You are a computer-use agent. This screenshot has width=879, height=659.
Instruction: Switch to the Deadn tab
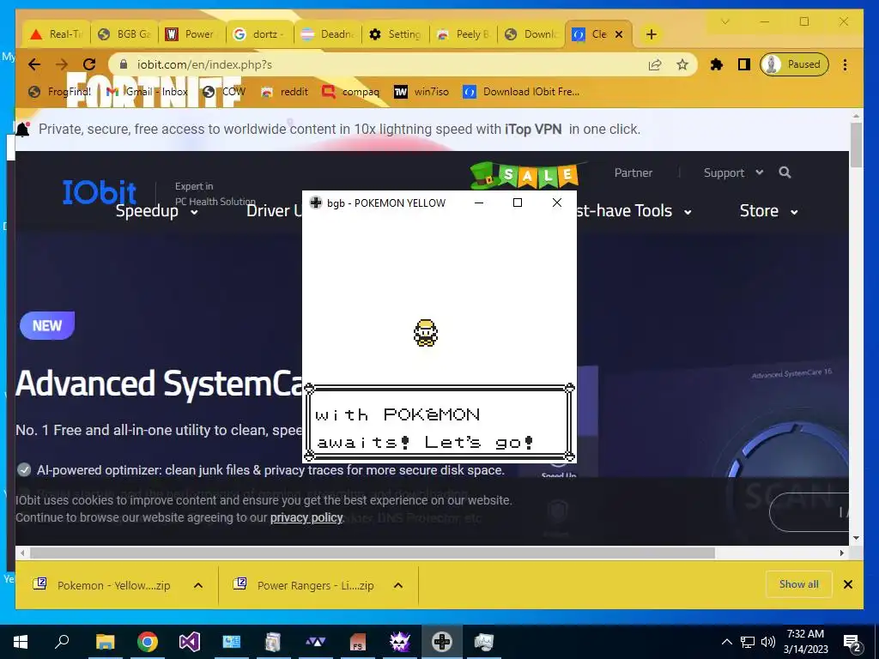(328, 34)
